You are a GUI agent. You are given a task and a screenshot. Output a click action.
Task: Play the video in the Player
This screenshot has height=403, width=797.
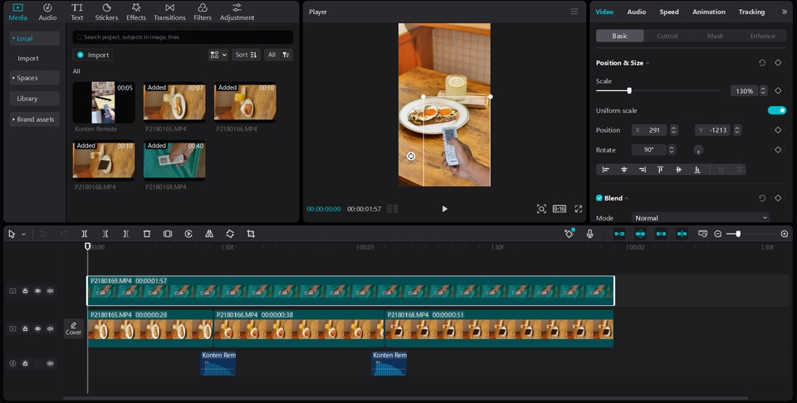pos(444,209)
